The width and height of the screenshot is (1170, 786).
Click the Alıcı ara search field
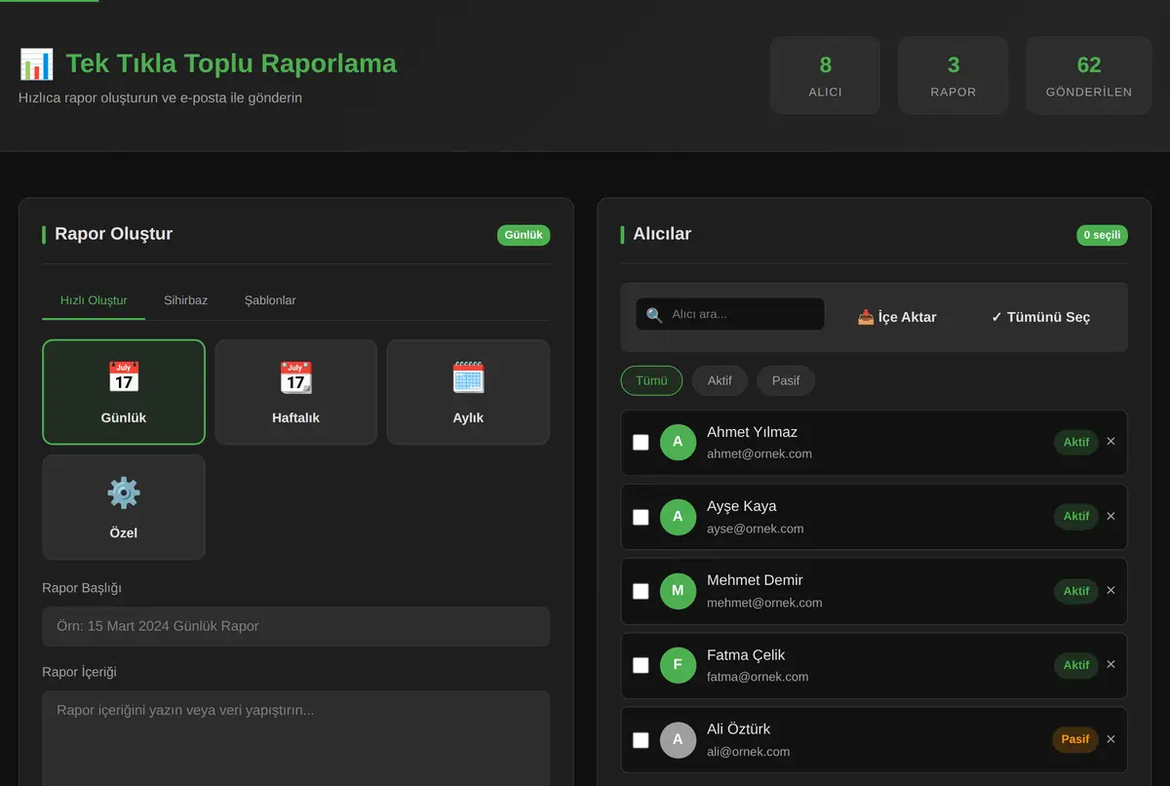coord(730,314)
